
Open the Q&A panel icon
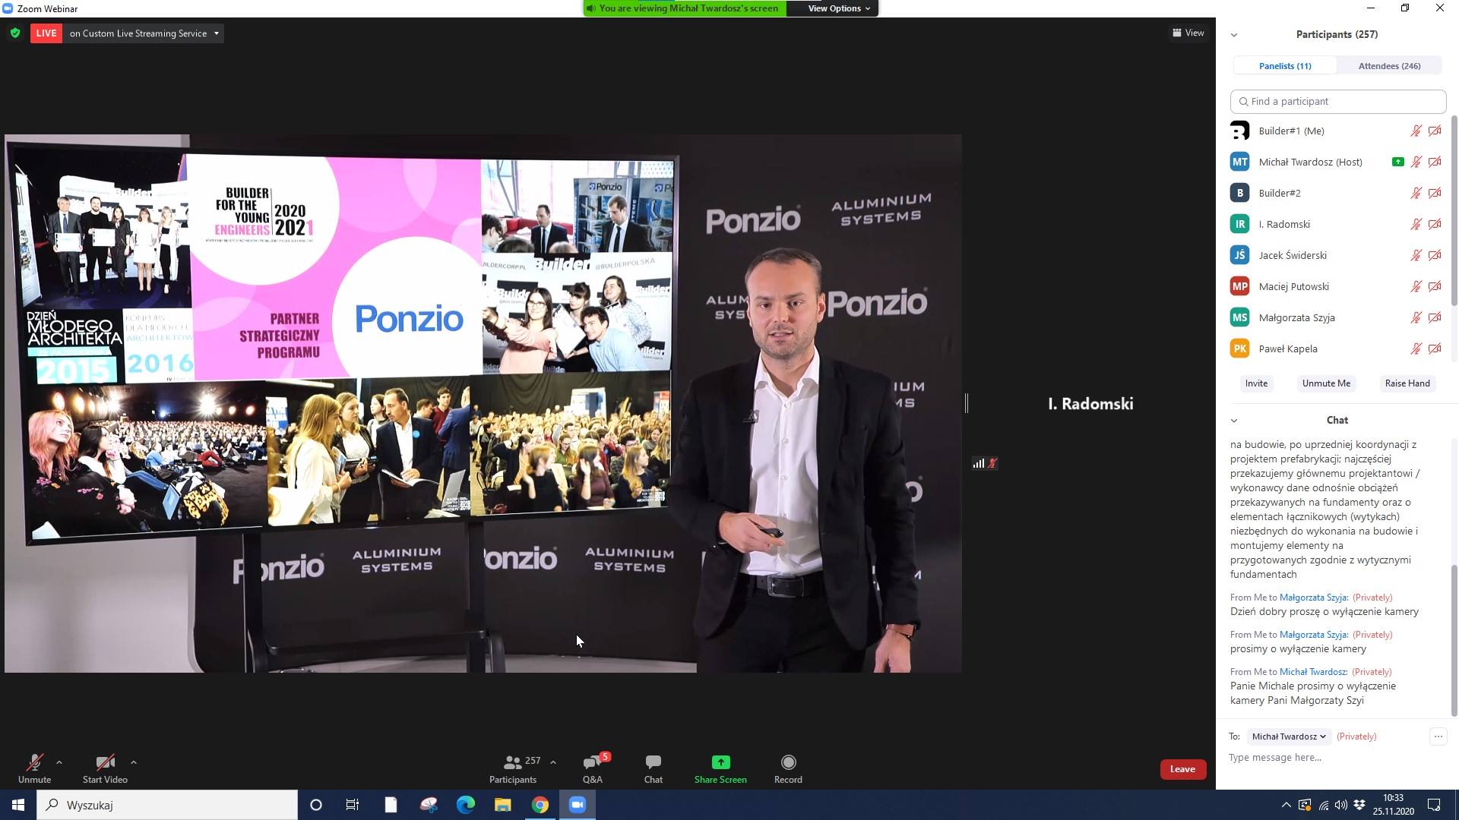[592, 763]
